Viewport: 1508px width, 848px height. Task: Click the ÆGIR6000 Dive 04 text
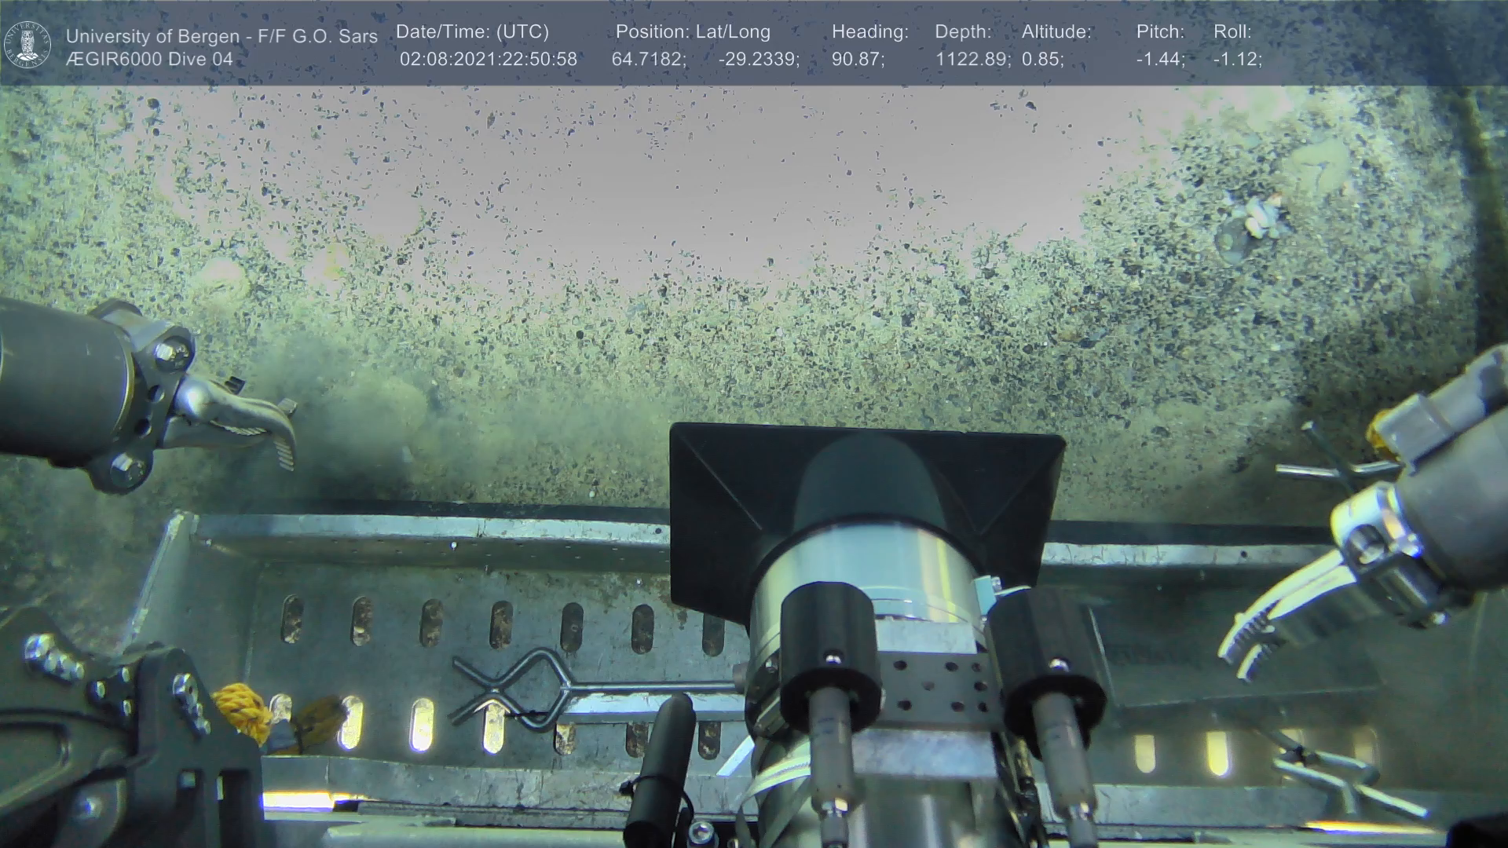(149, 60)
